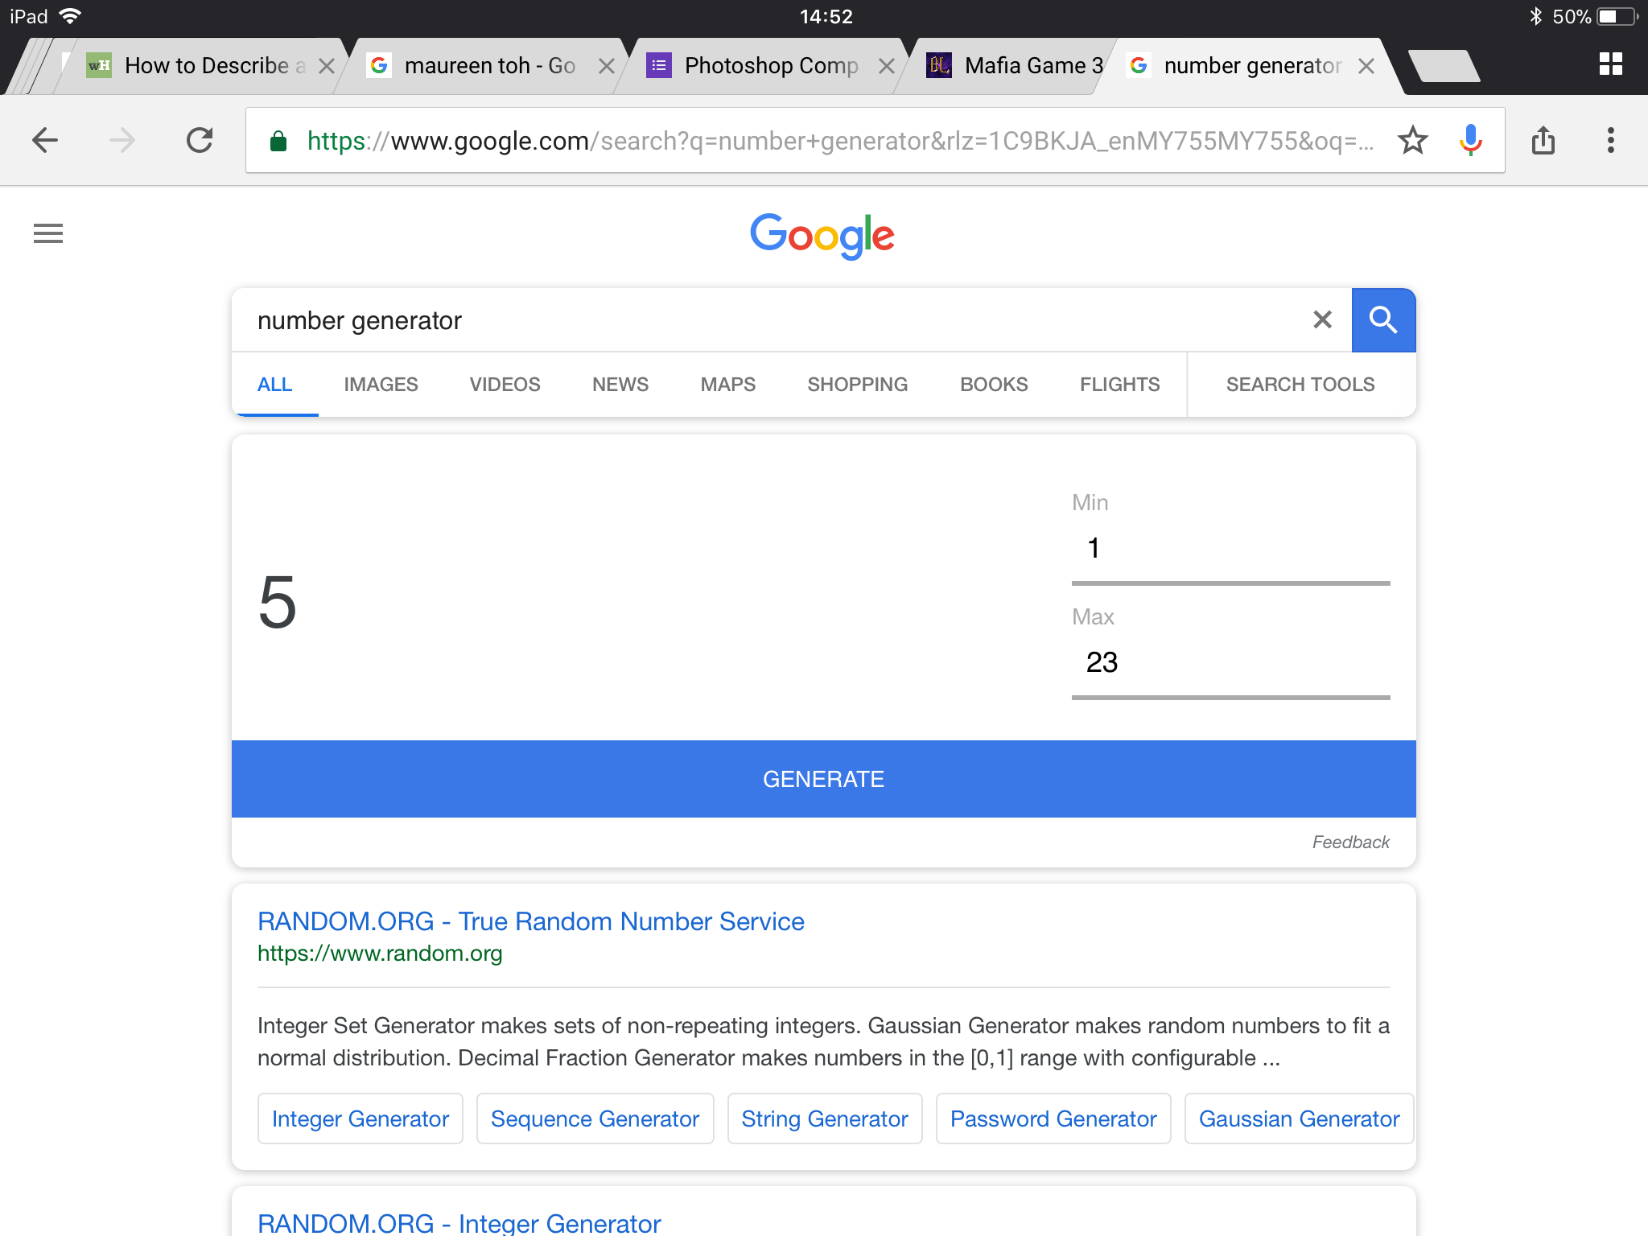Clear the search box with the X icon

click(1322, 319)
